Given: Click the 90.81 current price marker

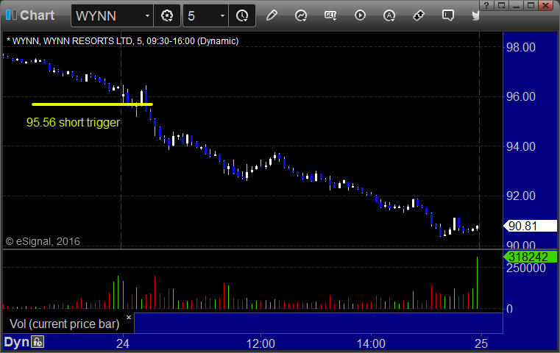Looking at the screenshot, I should coord(530,226).
